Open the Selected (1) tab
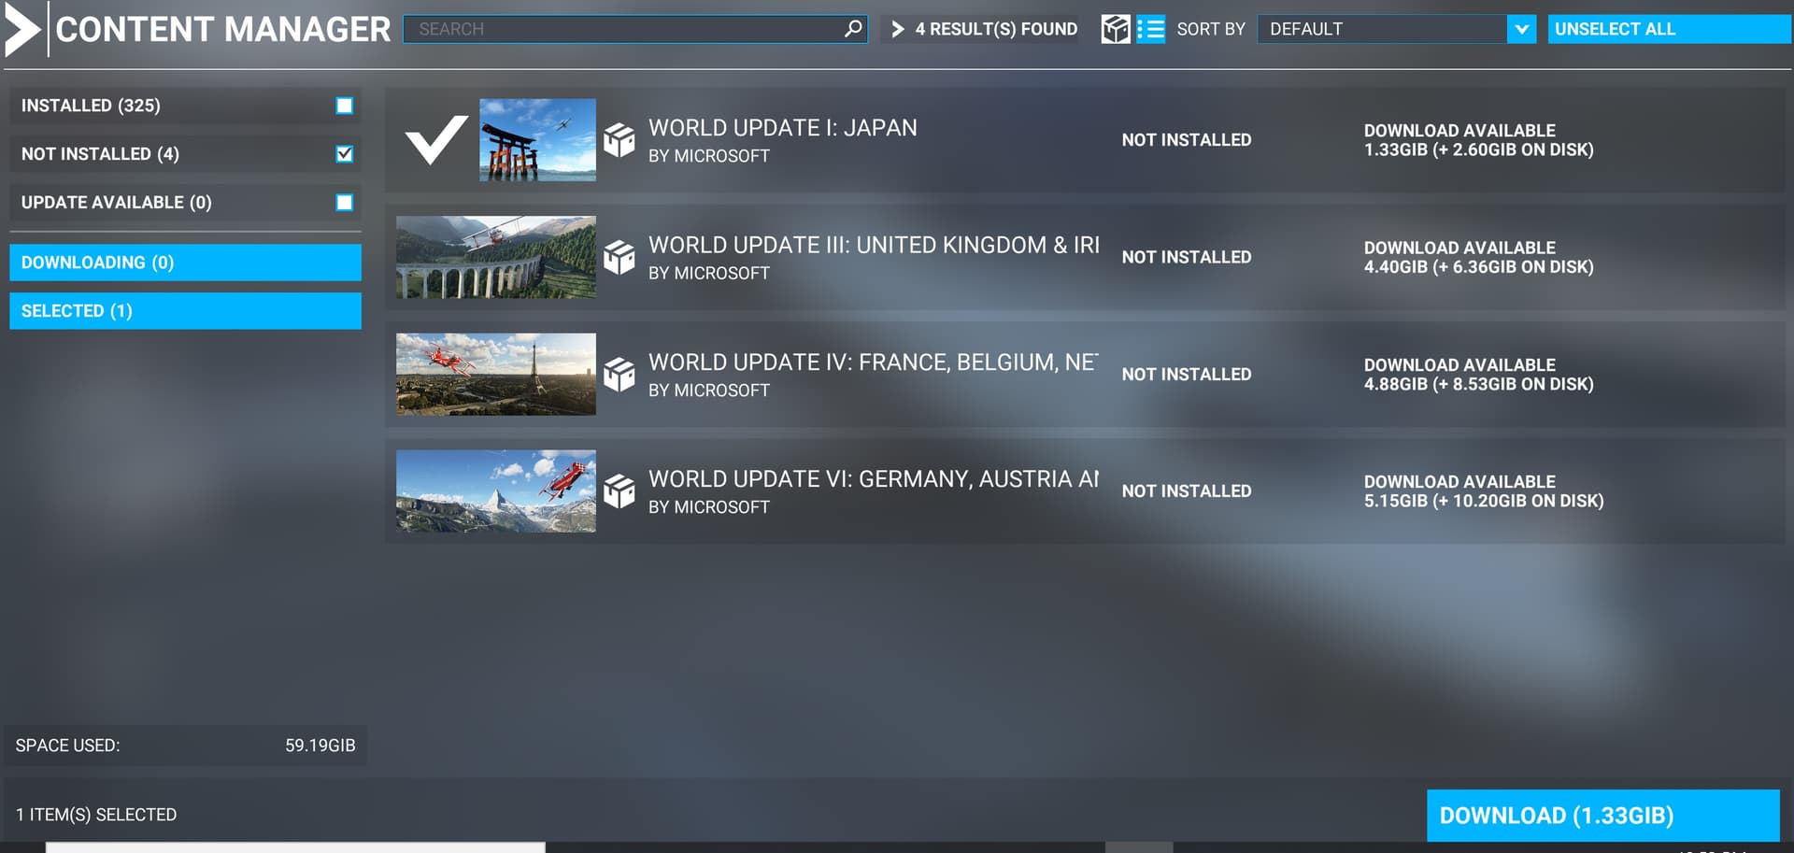The width and height of the screenshot is (1794, 853). pyautogui.click(x=185, y=311)
